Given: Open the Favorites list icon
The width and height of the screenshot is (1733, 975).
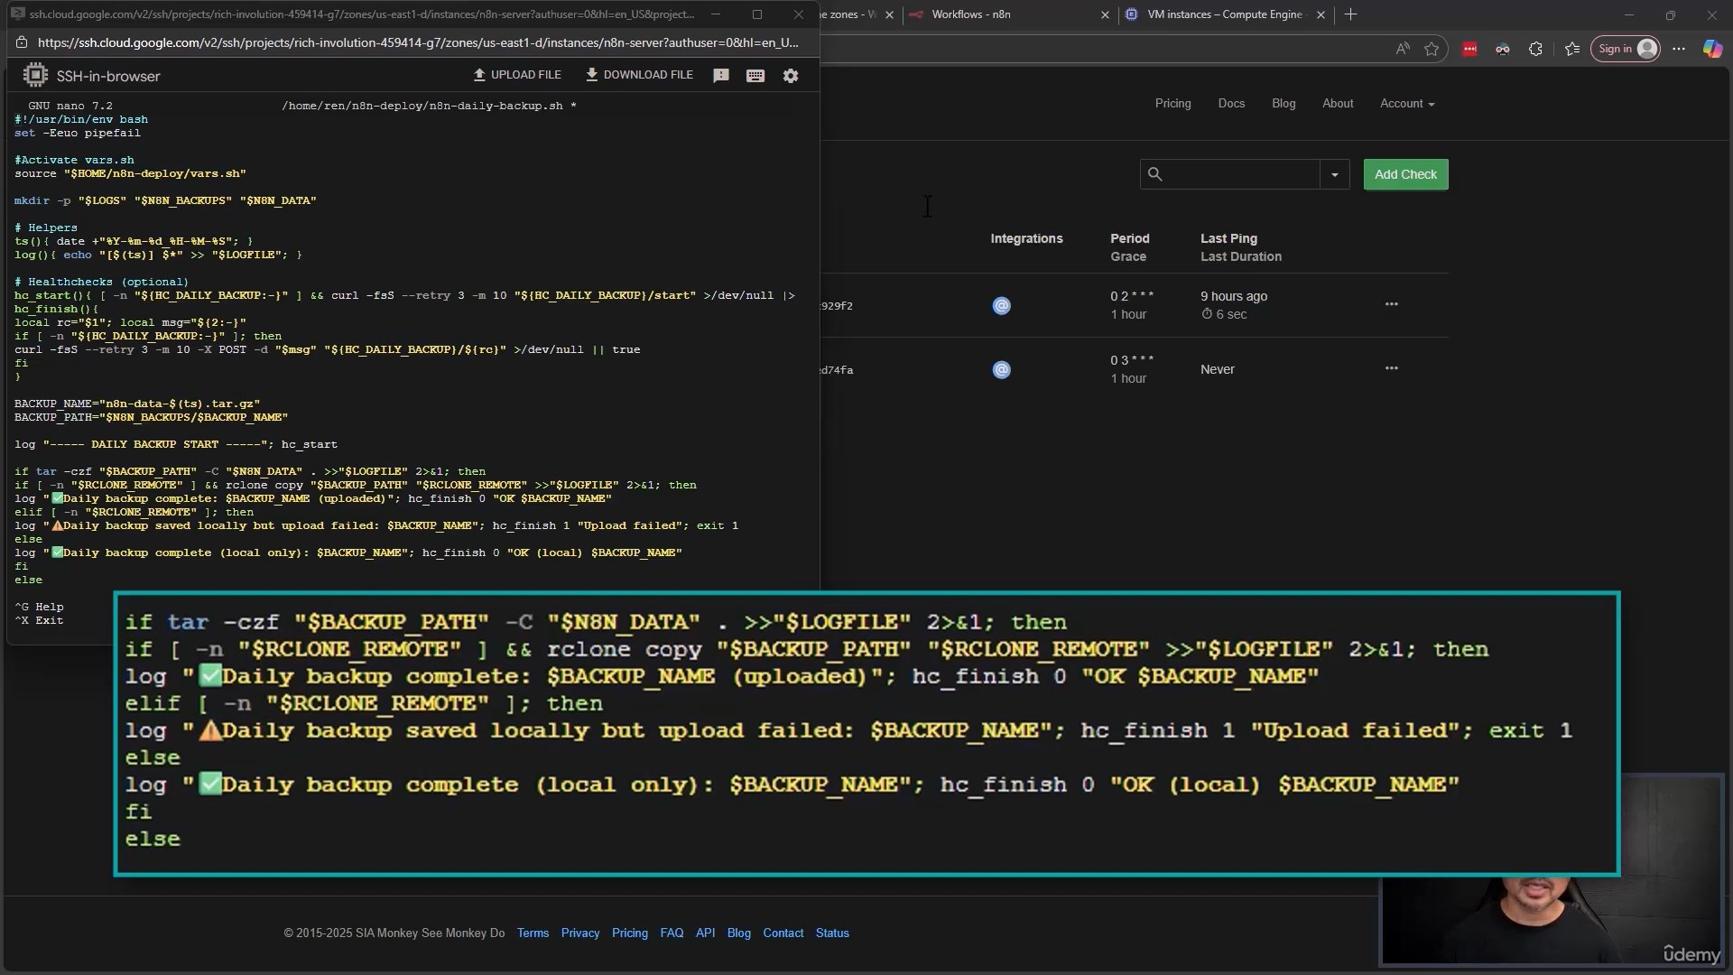Looking at the screenshot, I should point(1572,50).
